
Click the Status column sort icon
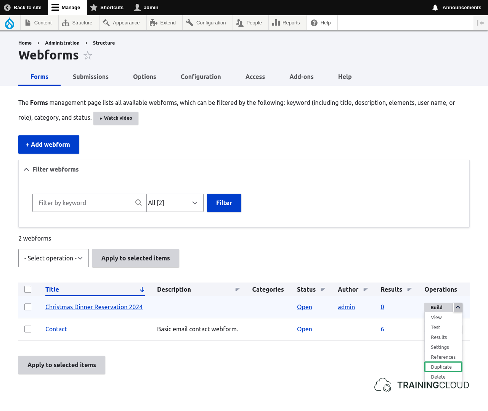pyautogui.click(x=323, y=290)
